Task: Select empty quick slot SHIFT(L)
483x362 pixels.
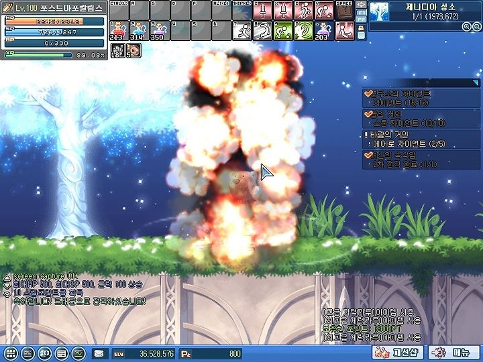Action: tap(241, 11)
